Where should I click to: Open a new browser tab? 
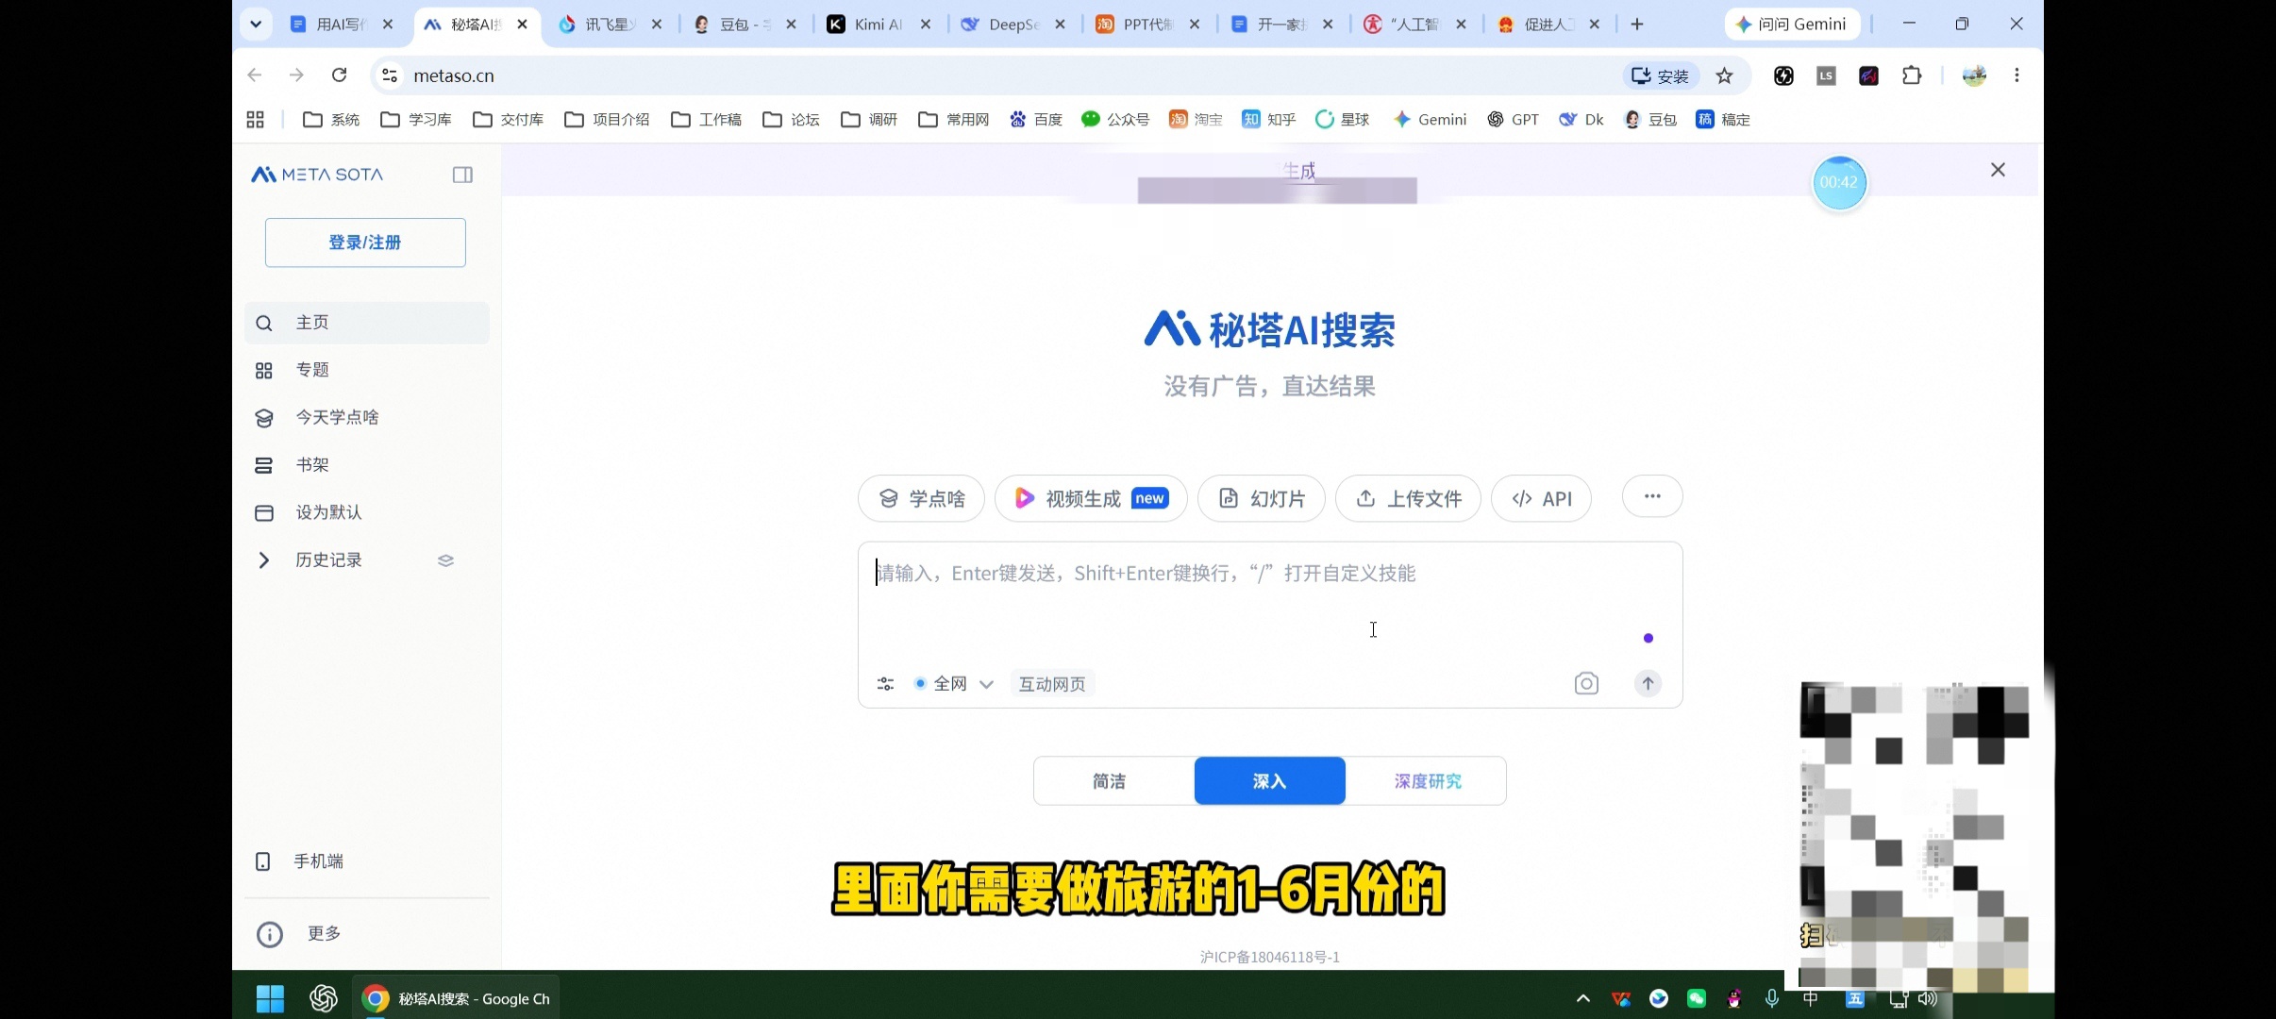point(1637,25)
